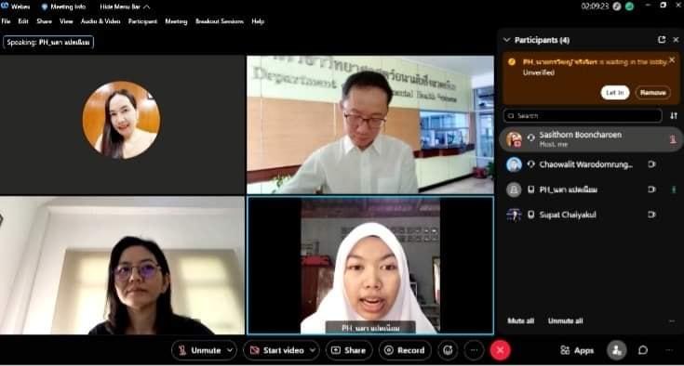Let in the lobby participant

point(615,92)
